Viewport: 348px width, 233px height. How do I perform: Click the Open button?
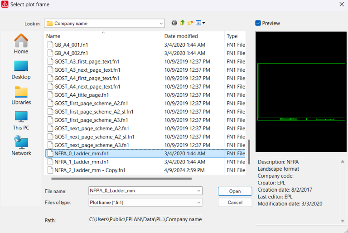(235, 191)
